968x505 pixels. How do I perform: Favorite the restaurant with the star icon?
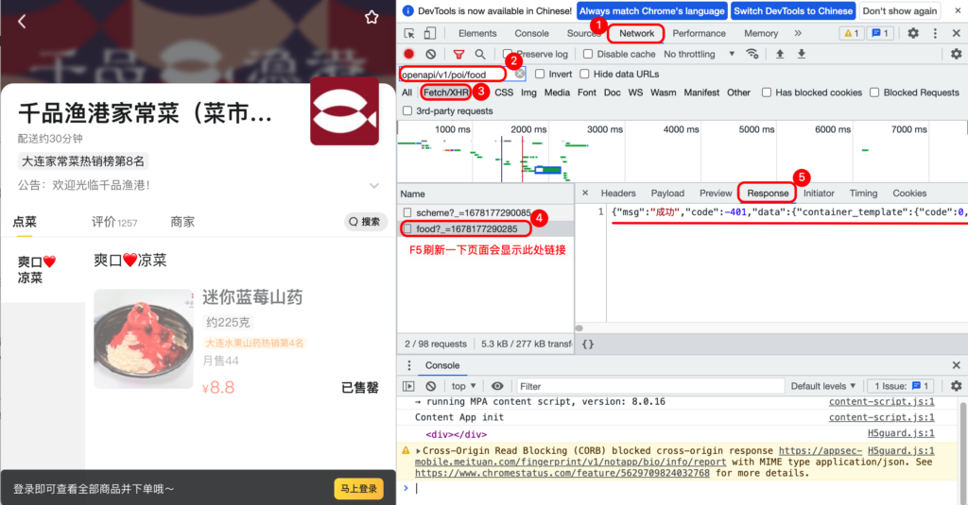point(372,18)
